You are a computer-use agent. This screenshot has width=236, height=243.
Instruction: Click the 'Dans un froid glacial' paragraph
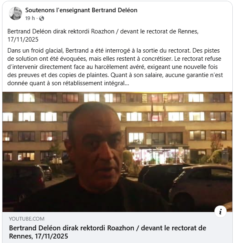click(115, 67)
